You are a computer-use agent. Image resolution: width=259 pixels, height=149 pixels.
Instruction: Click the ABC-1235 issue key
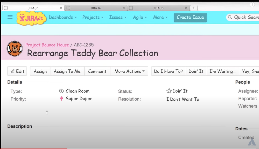(x=83, y=45)
